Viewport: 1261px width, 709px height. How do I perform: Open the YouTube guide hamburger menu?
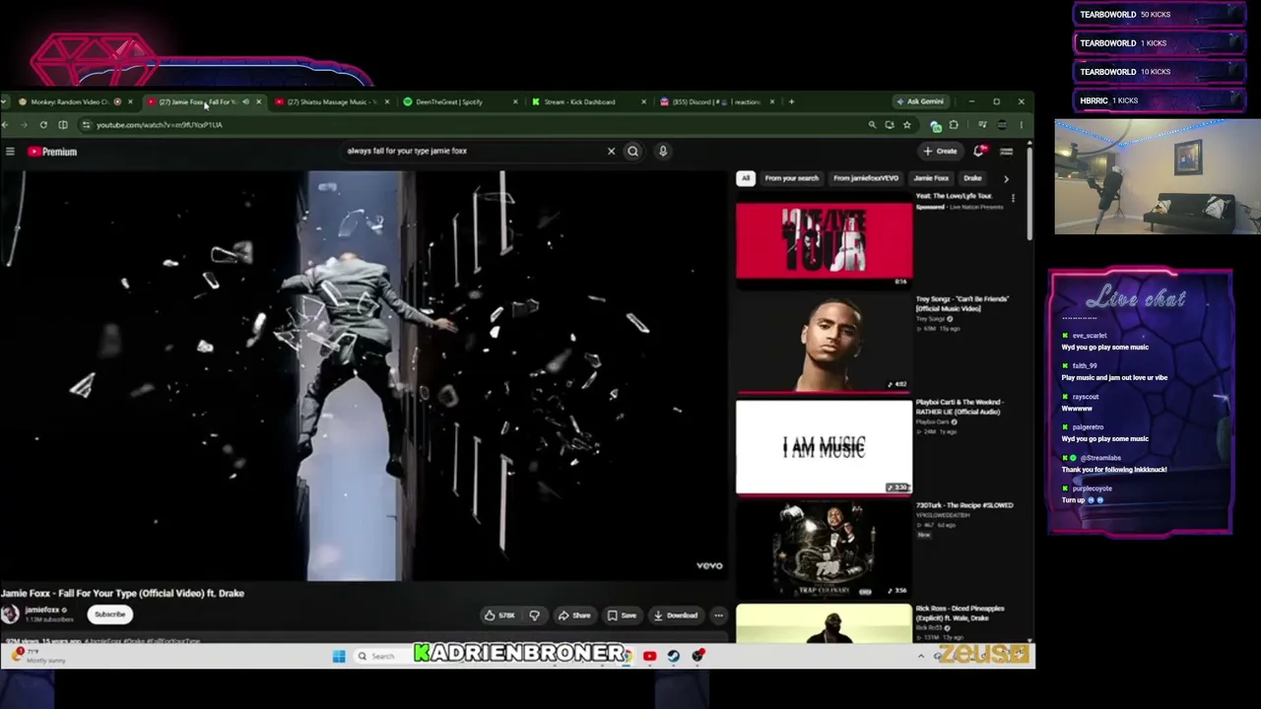click(x=10, y=152)
